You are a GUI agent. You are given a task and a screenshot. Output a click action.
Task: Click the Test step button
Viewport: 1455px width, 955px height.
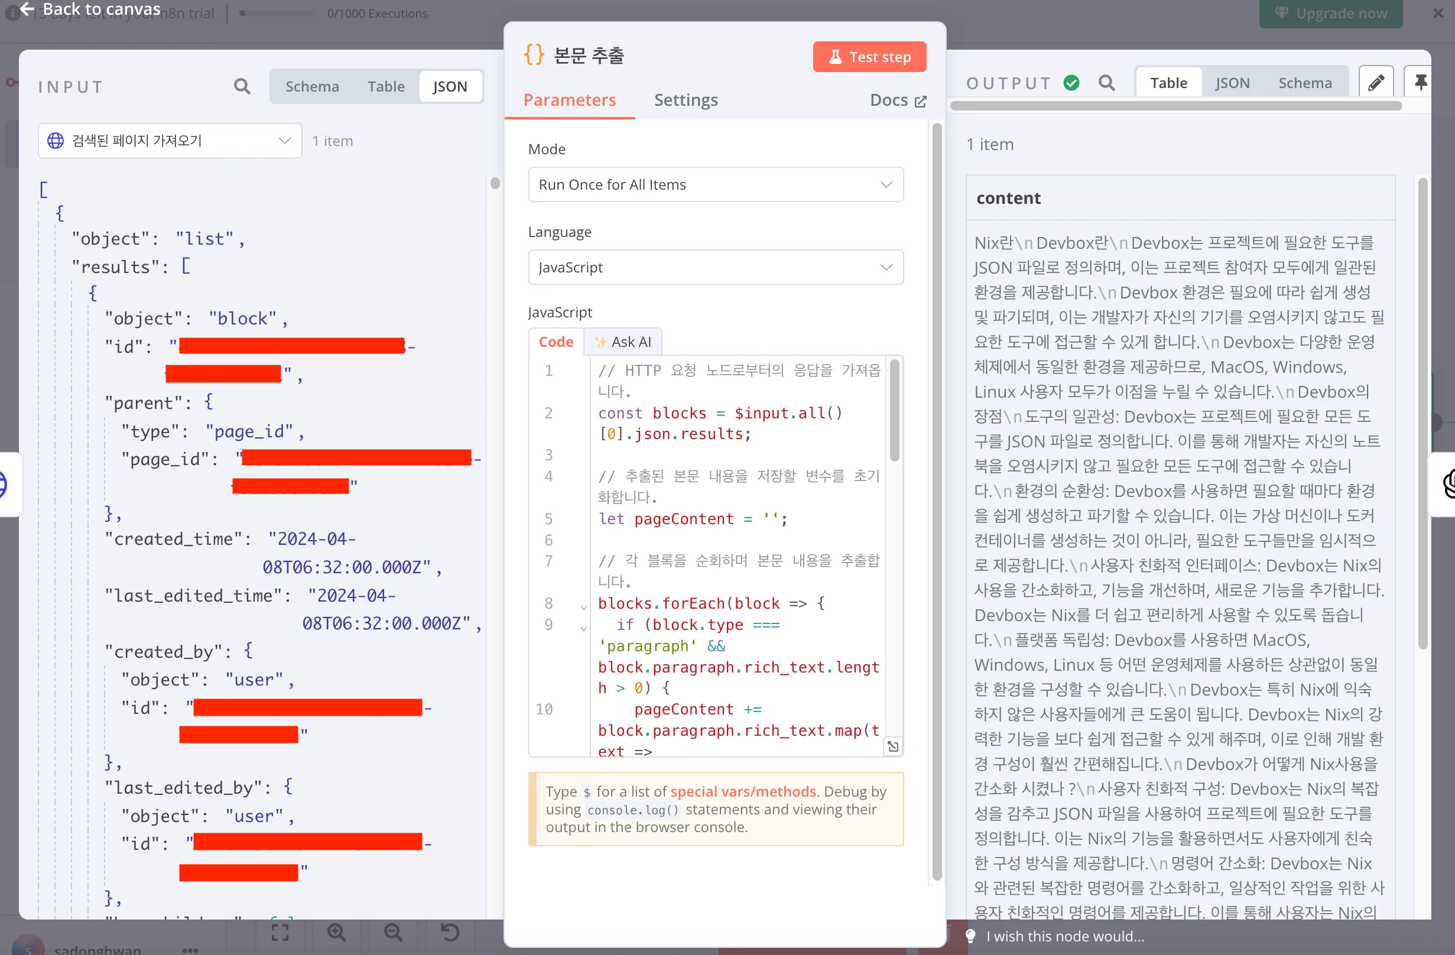tap(869, 56)
